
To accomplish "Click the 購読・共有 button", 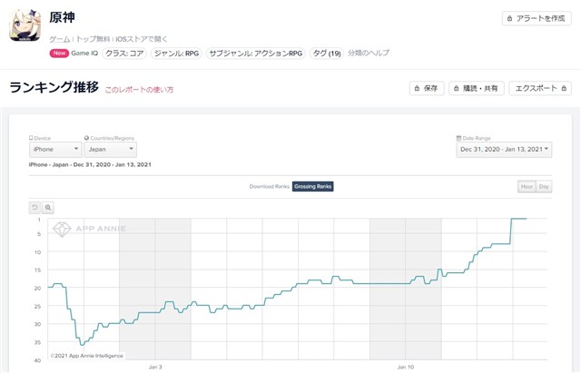I will click(477, 88).
